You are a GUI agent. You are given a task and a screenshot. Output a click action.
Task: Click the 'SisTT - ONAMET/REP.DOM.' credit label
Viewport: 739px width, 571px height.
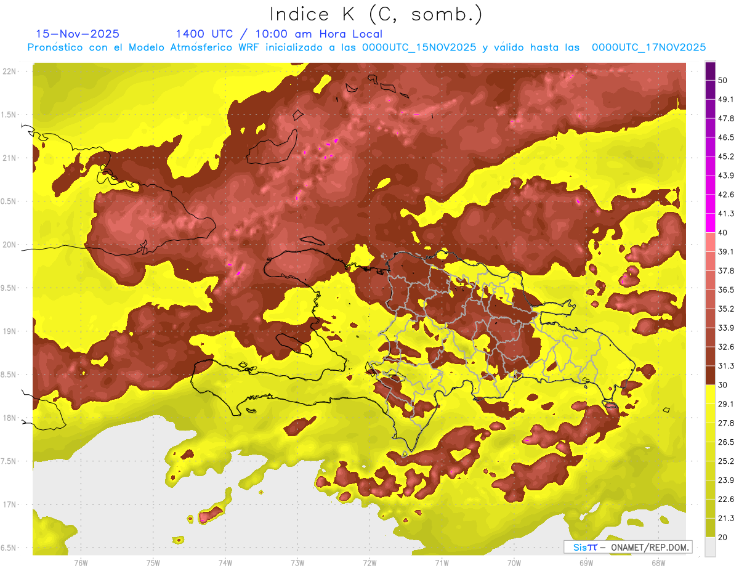pos(628,547)
